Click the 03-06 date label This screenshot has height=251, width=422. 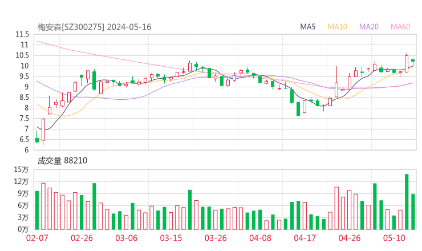(127, 238)
